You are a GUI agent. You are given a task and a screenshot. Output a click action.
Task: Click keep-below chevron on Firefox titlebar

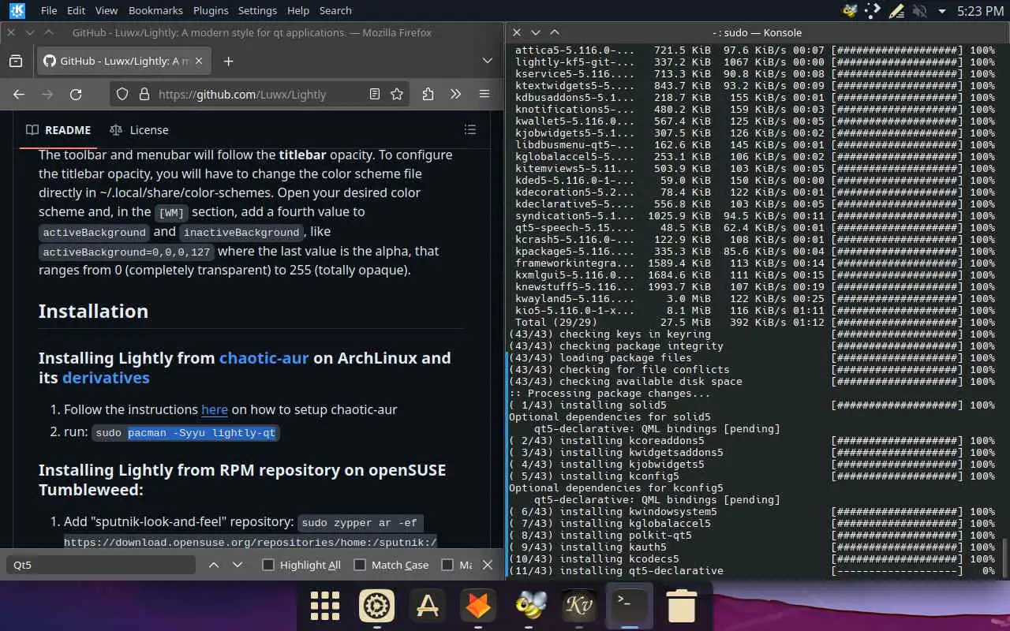pos(30,32)
